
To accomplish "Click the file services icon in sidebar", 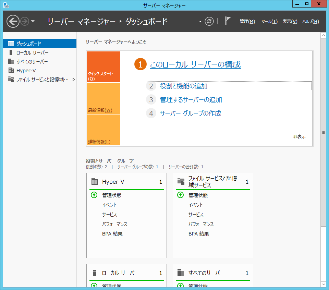I will (11, 79).
